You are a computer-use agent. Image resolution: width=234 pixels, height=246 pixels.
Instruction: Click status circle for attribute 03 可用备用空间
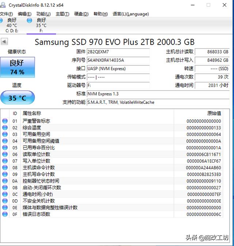[5, 134]
